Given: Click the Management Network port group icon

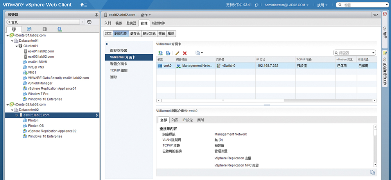Looking at the screenshot, I should click(x=178, y=65).
